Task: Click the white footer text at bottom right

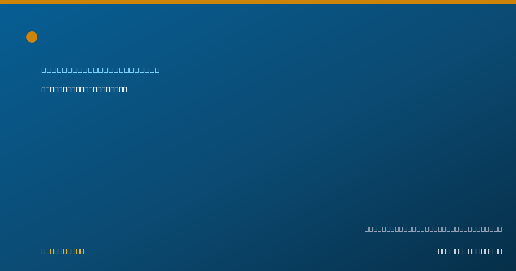Action: tap(470, 251)
